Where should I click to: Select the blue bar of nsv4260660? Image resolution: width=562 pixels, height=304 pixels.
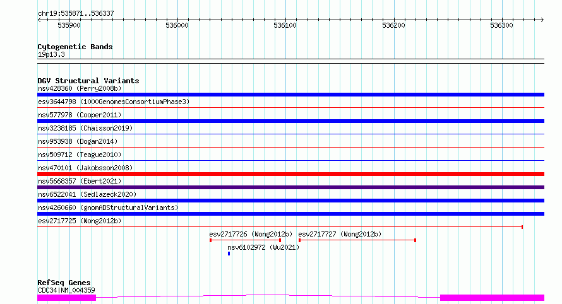[x=290, y=214]
